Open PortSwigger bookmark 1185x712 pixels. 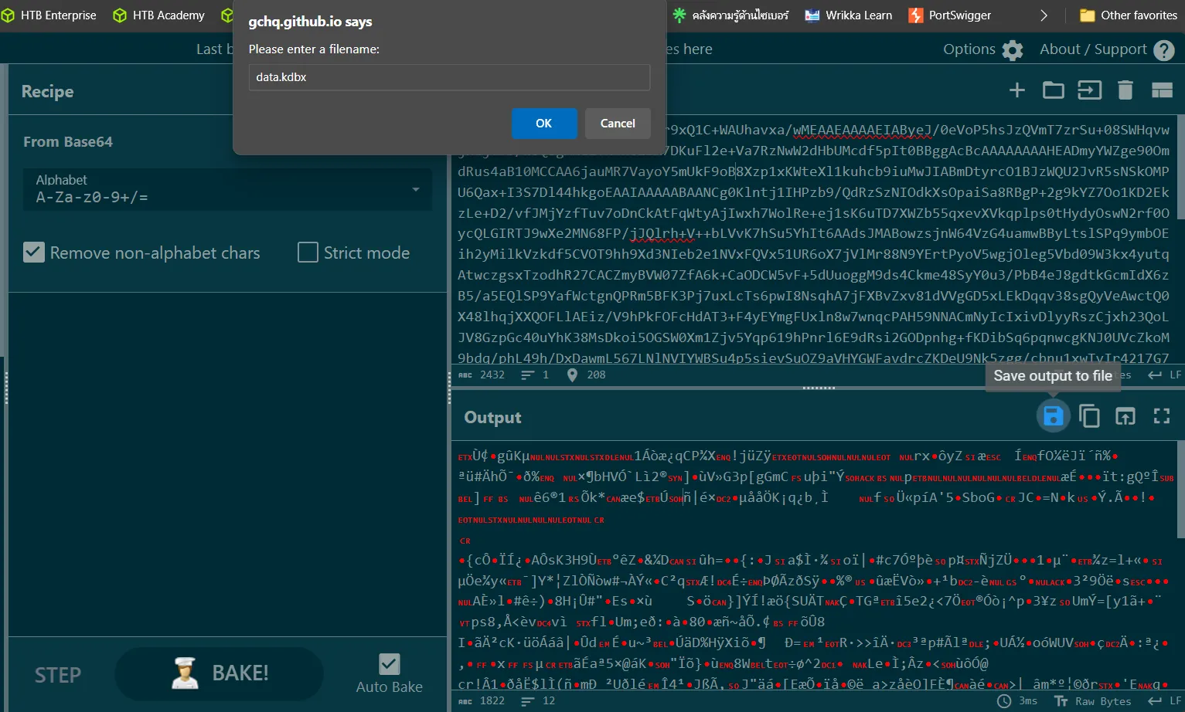click(950, 15)
